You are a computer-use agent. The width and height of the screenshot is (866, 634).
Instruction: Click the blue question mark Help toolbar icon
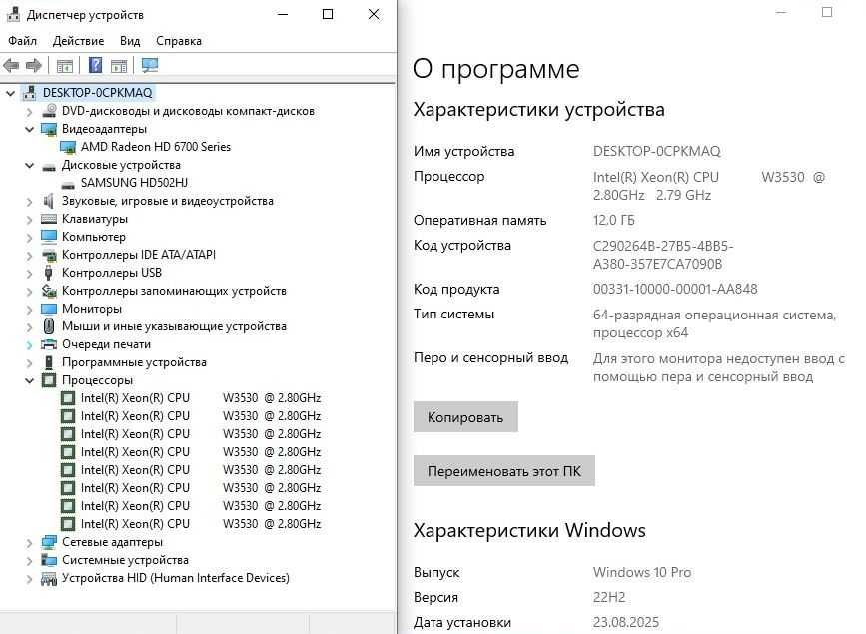[x=95, y=66]
